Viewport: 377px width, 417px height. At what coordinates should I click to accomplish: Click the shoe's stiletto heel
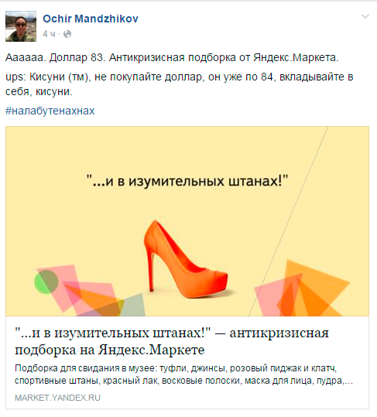tap(152, 272)
